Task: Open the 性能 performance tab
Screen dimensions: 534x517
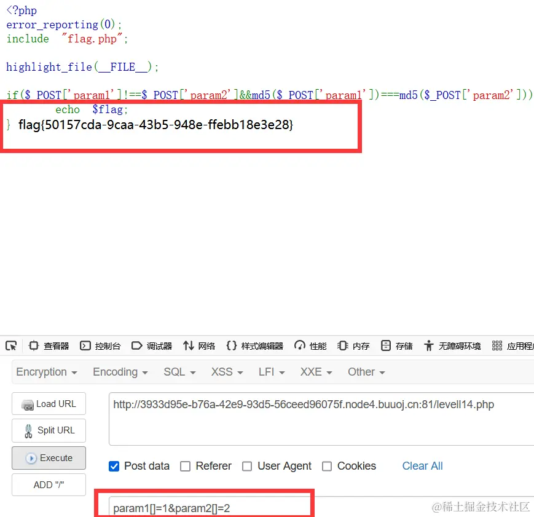Action: tap(310, 346)
